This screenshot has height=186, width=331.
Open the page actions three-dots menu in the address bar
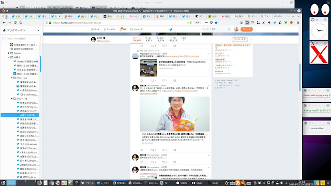click(206, 23)
